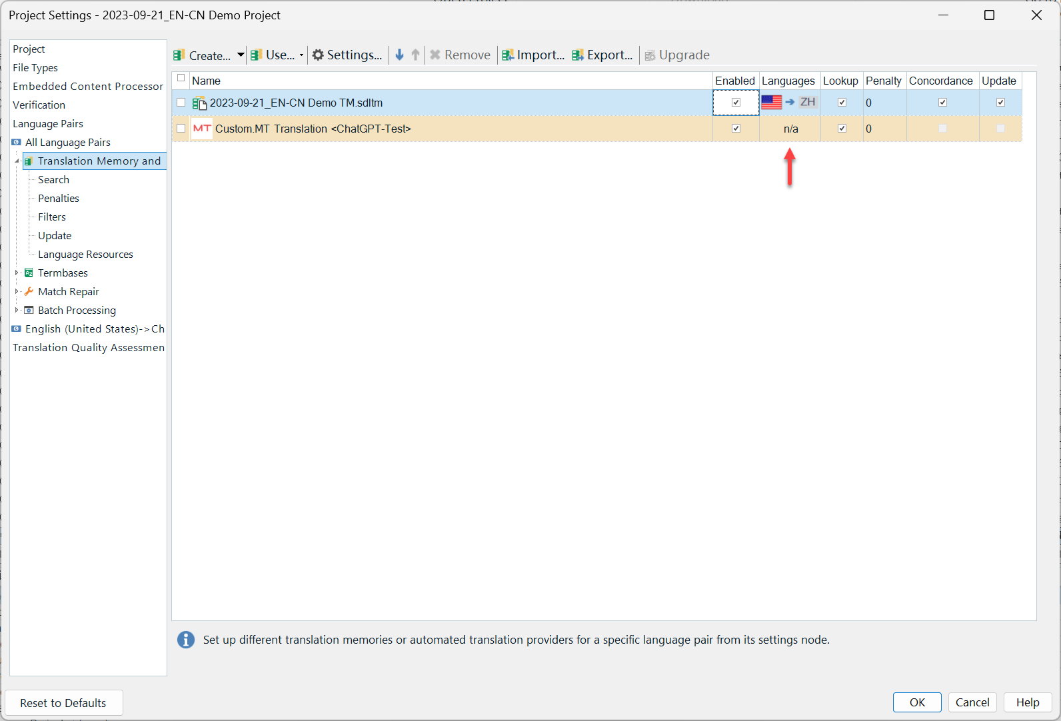Screen dimensions: 1061x721
Task: Click the Name column header
Action: click(207, 81)
